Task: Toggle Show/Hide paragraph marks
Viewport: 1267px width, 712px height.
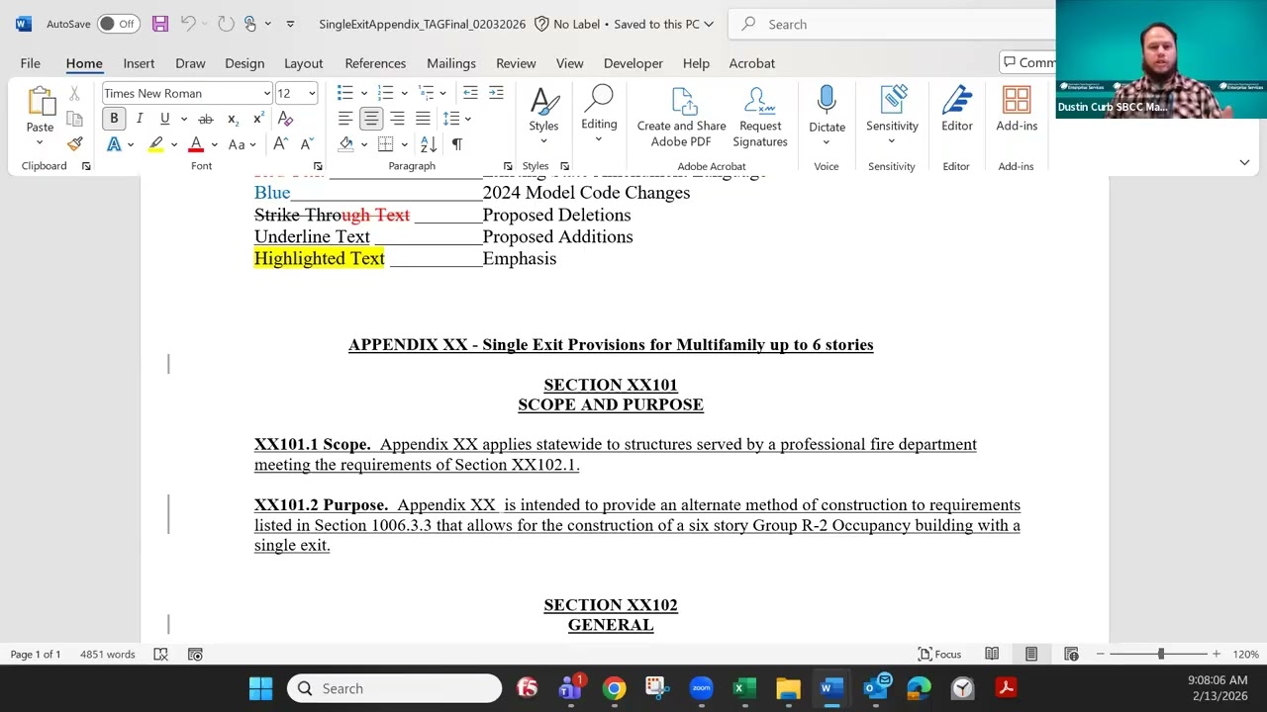Action: [456, 144]
